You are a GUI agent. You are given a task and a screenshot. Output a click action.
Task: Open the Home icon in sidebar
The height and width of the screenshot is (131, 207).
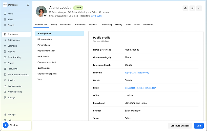[5, 14]
